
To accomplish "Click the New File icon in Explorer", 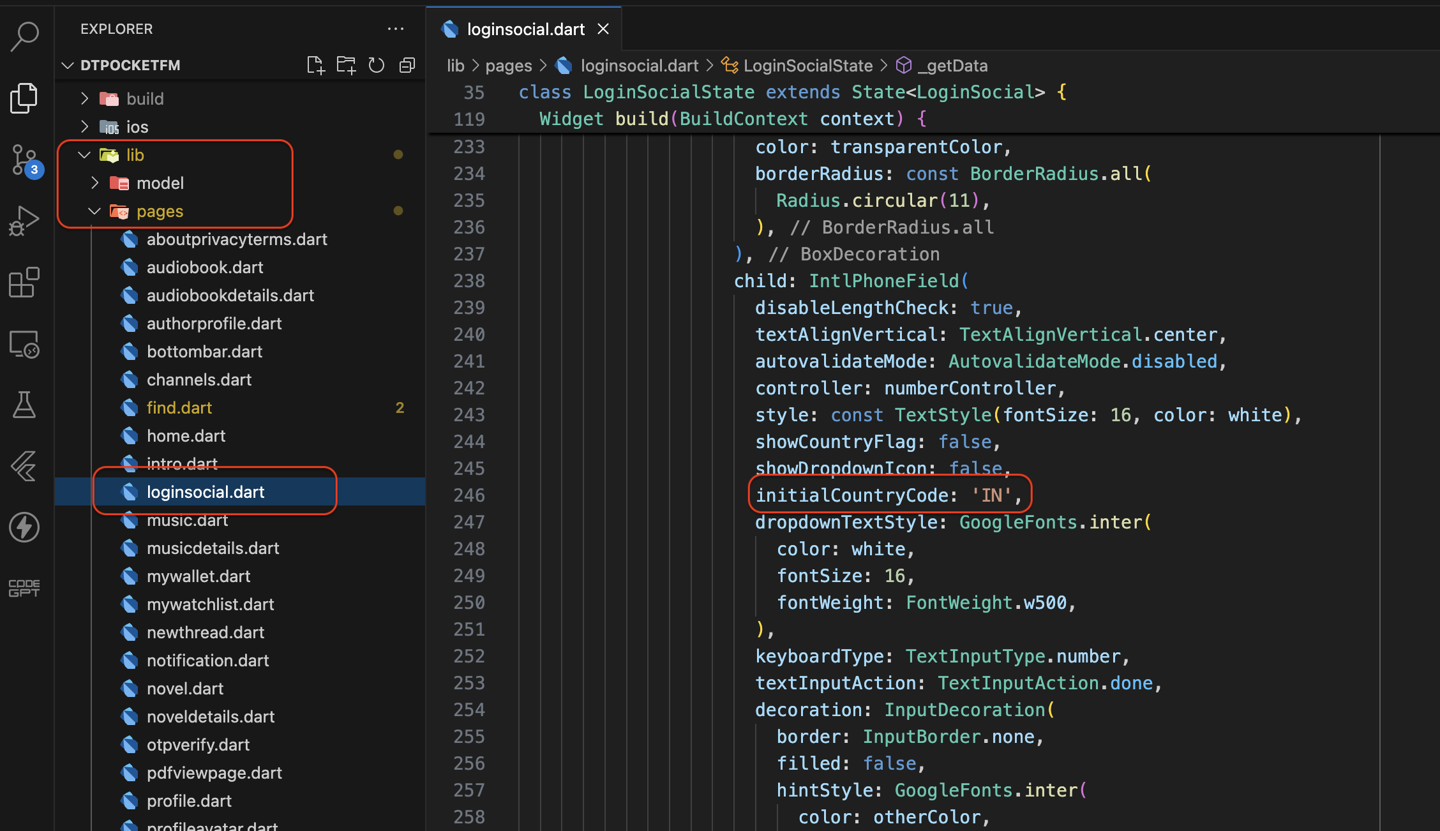I will click(x=315, y=65).
